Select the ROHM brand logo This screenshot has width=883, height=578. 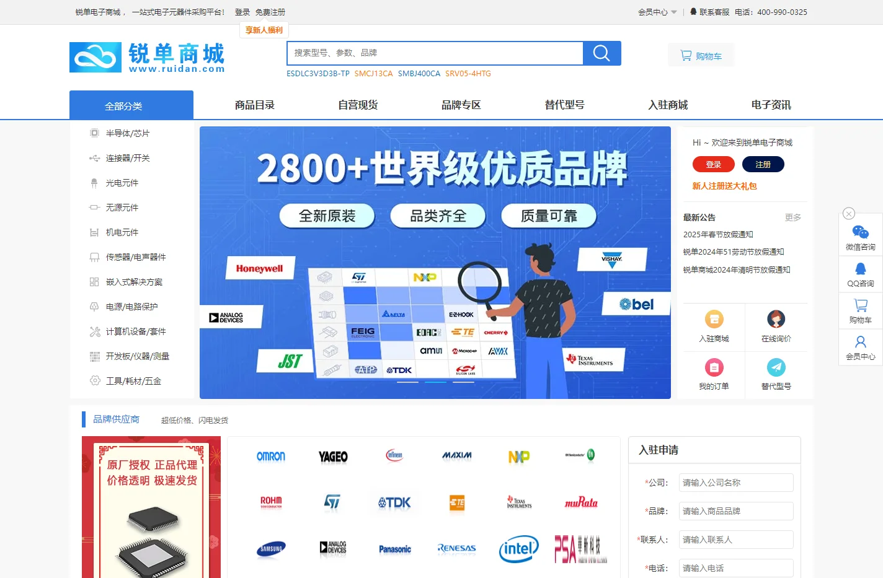pyautogui.click(x=271, y=502)
